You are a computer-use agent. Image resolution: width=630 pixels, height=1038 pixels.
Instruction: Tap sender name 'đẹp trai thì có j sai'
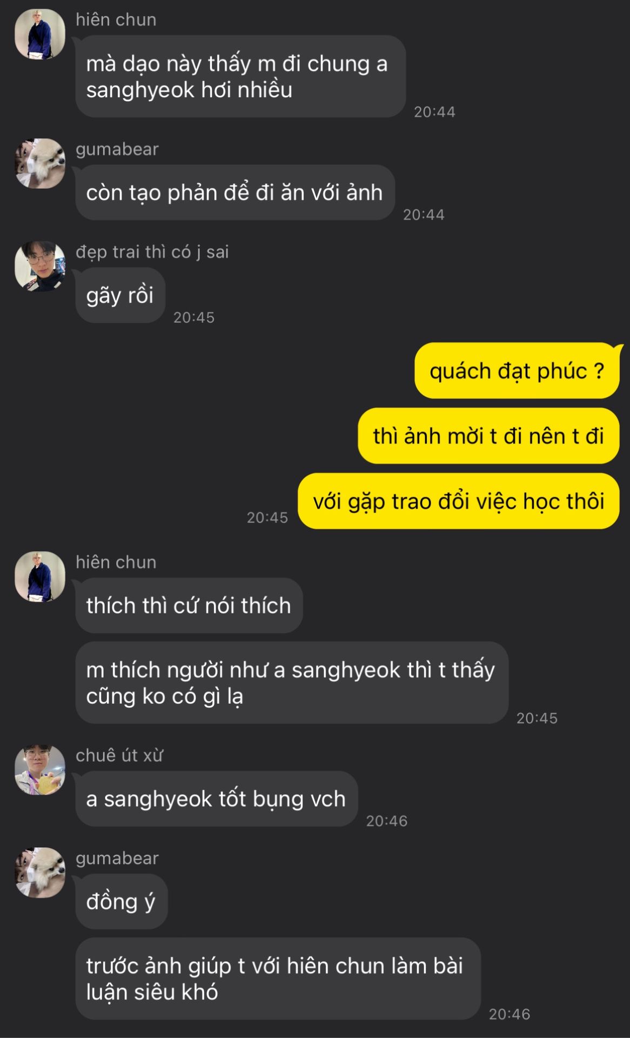[x=152, y=252]
